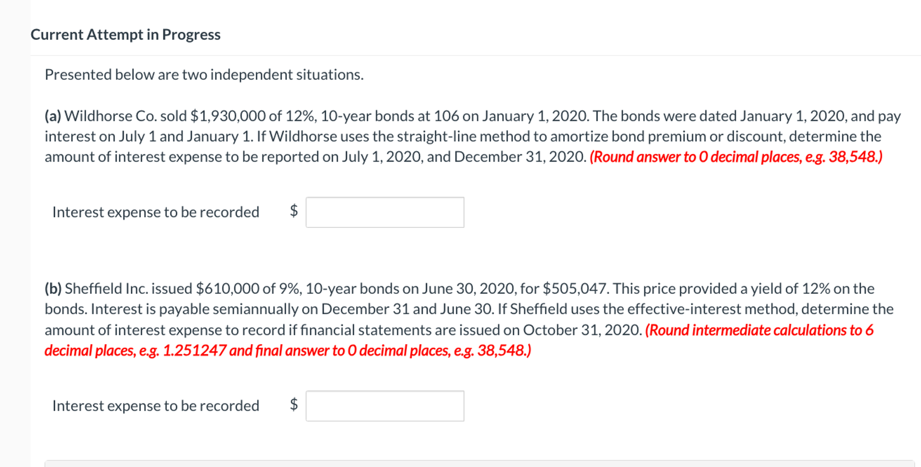921x467 pixels.
Task: Select the first Interest expense to be recorded label
Action: (x=155, y=212)
